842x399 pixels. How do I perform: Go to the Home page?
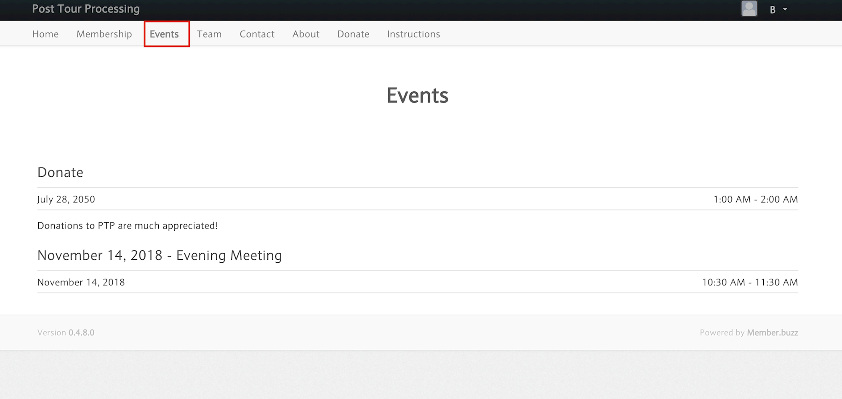[x=45, y=34]
